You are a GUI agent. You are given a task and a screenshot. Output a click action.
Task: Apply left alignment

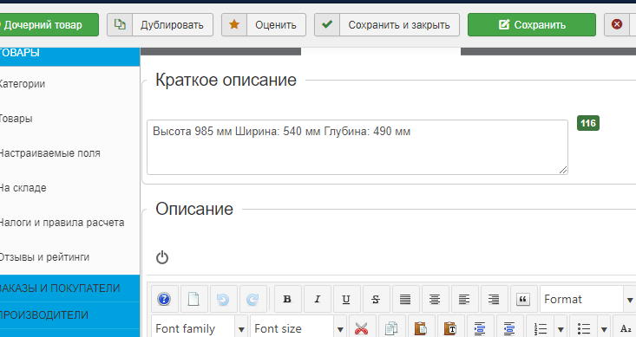click(464, 300)
